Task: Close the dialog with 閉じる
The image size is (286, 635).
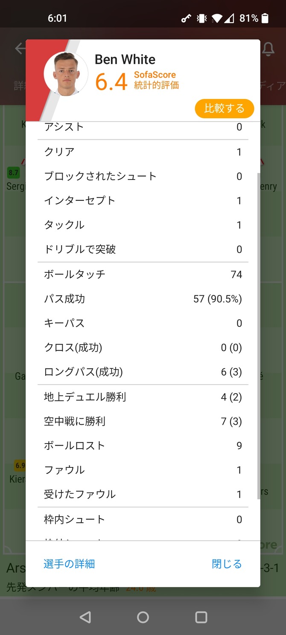Action: point(227,564)
